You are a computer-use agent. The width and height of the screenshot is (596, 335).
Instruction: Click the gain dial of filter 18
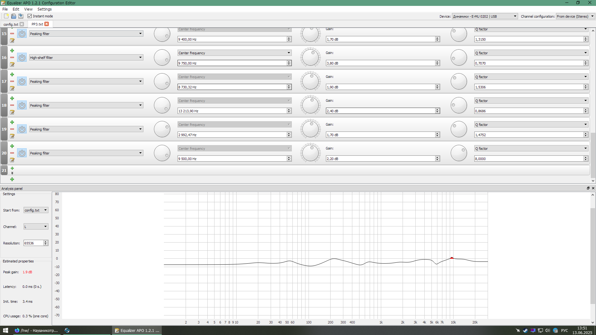point(310,105)
